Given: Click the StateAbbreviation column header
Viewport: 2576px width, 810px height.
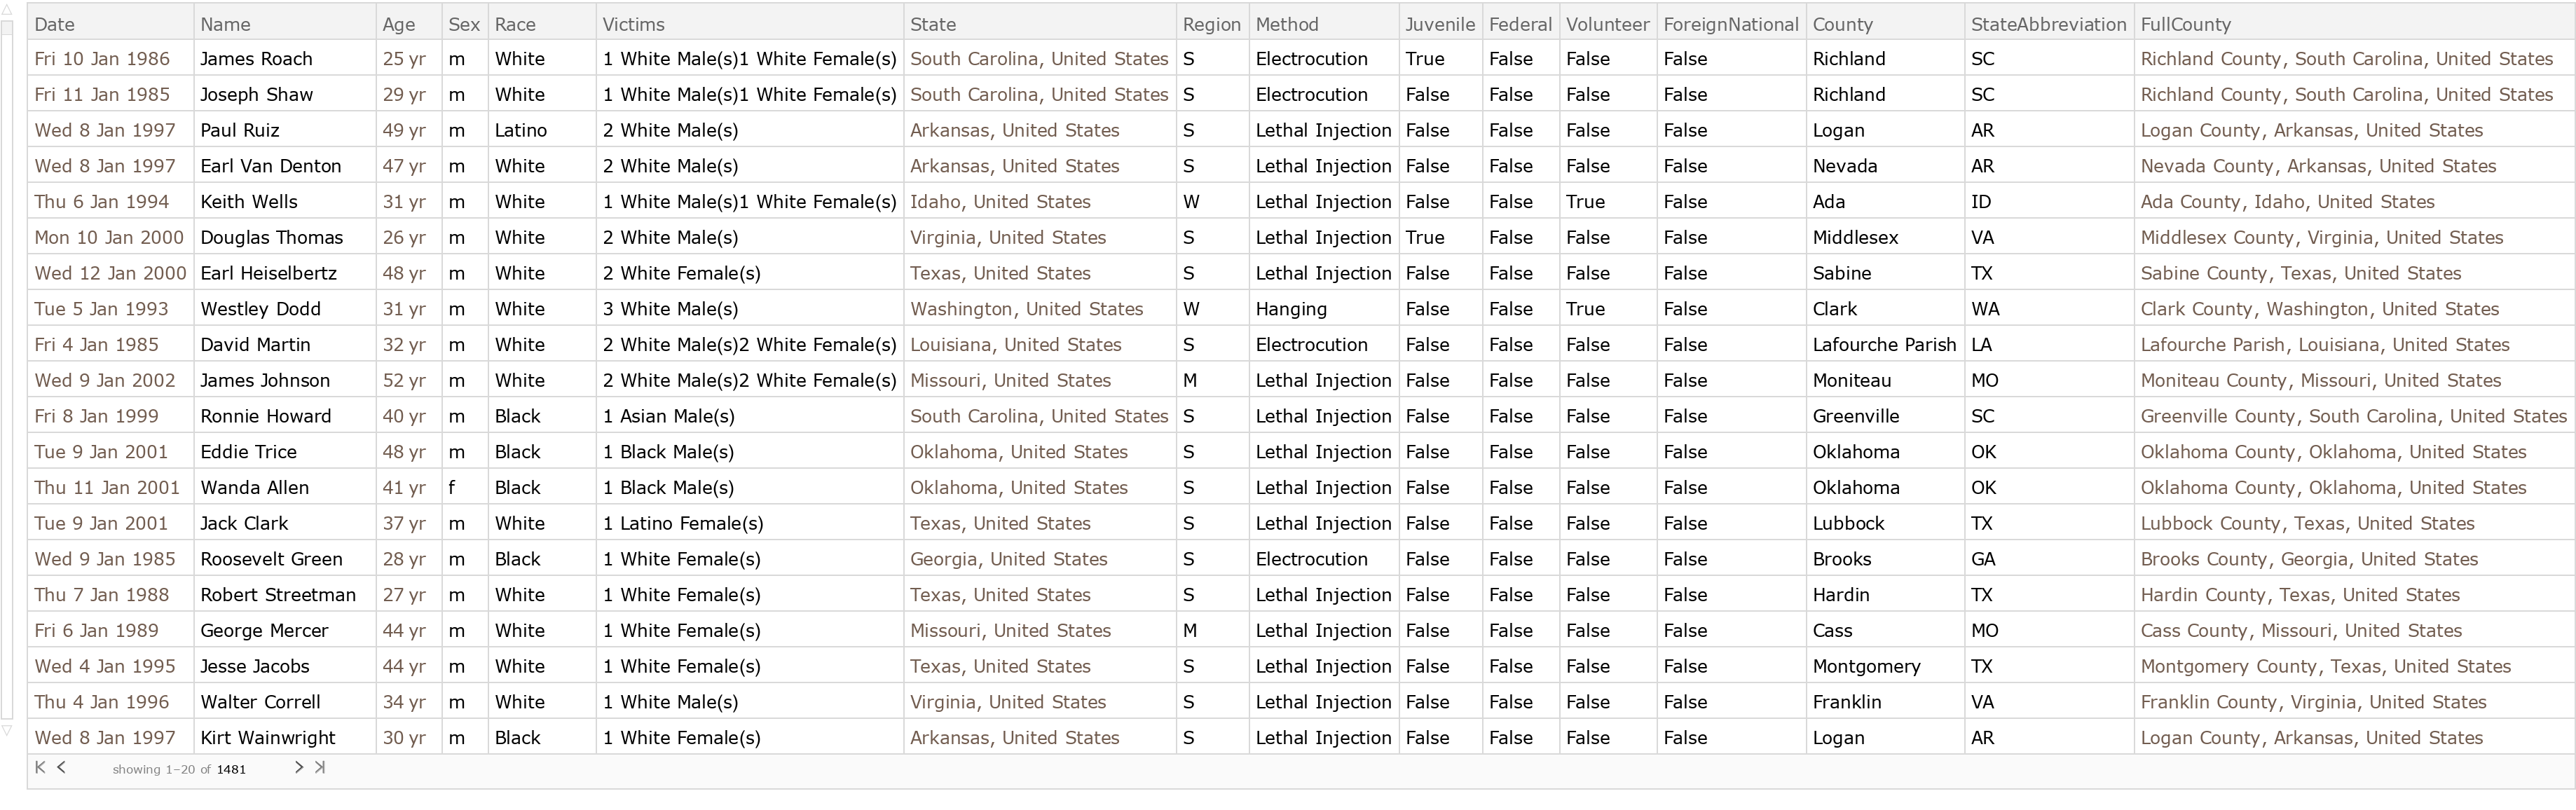Looking at the screenshot, I should pyautogui.click(x=2047, y=24).
